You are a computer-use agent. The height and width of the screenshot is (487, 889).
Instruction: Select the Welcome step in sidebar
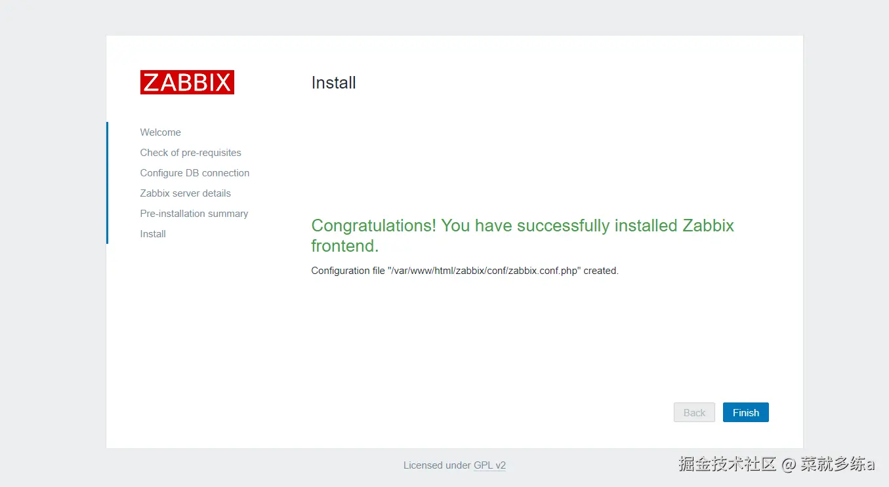pos(160,132)
